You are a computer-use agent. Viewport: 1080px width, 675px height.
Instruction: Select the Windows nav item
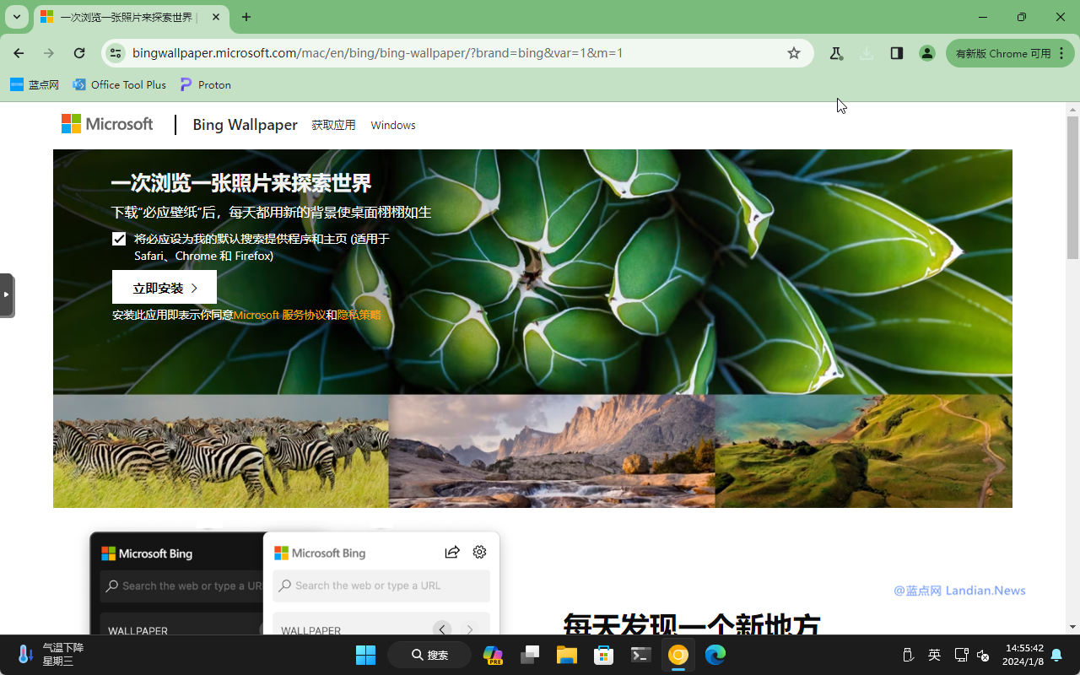(393, 125)
